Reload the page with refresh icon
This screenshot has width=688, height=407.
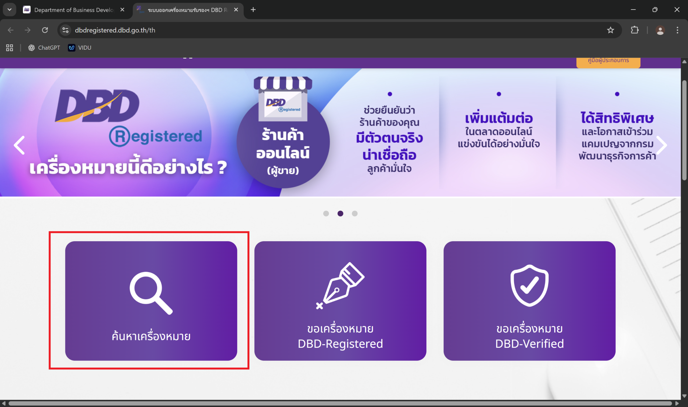[x=45, y=30]
